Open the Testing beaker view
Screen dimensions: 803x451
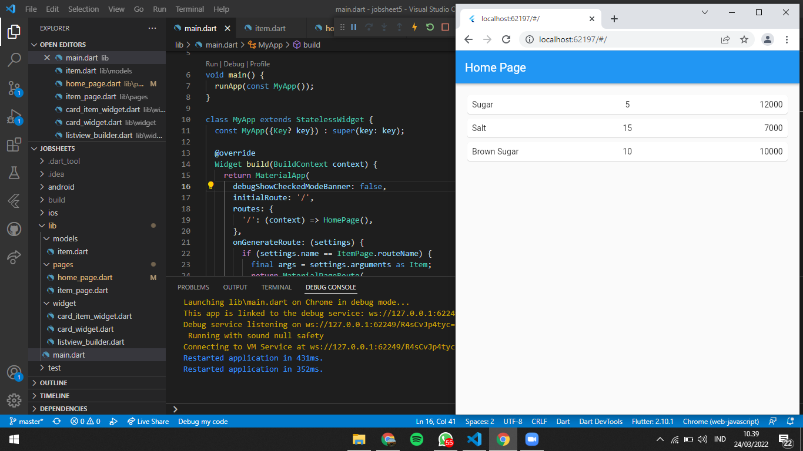(x=14, y=172)
